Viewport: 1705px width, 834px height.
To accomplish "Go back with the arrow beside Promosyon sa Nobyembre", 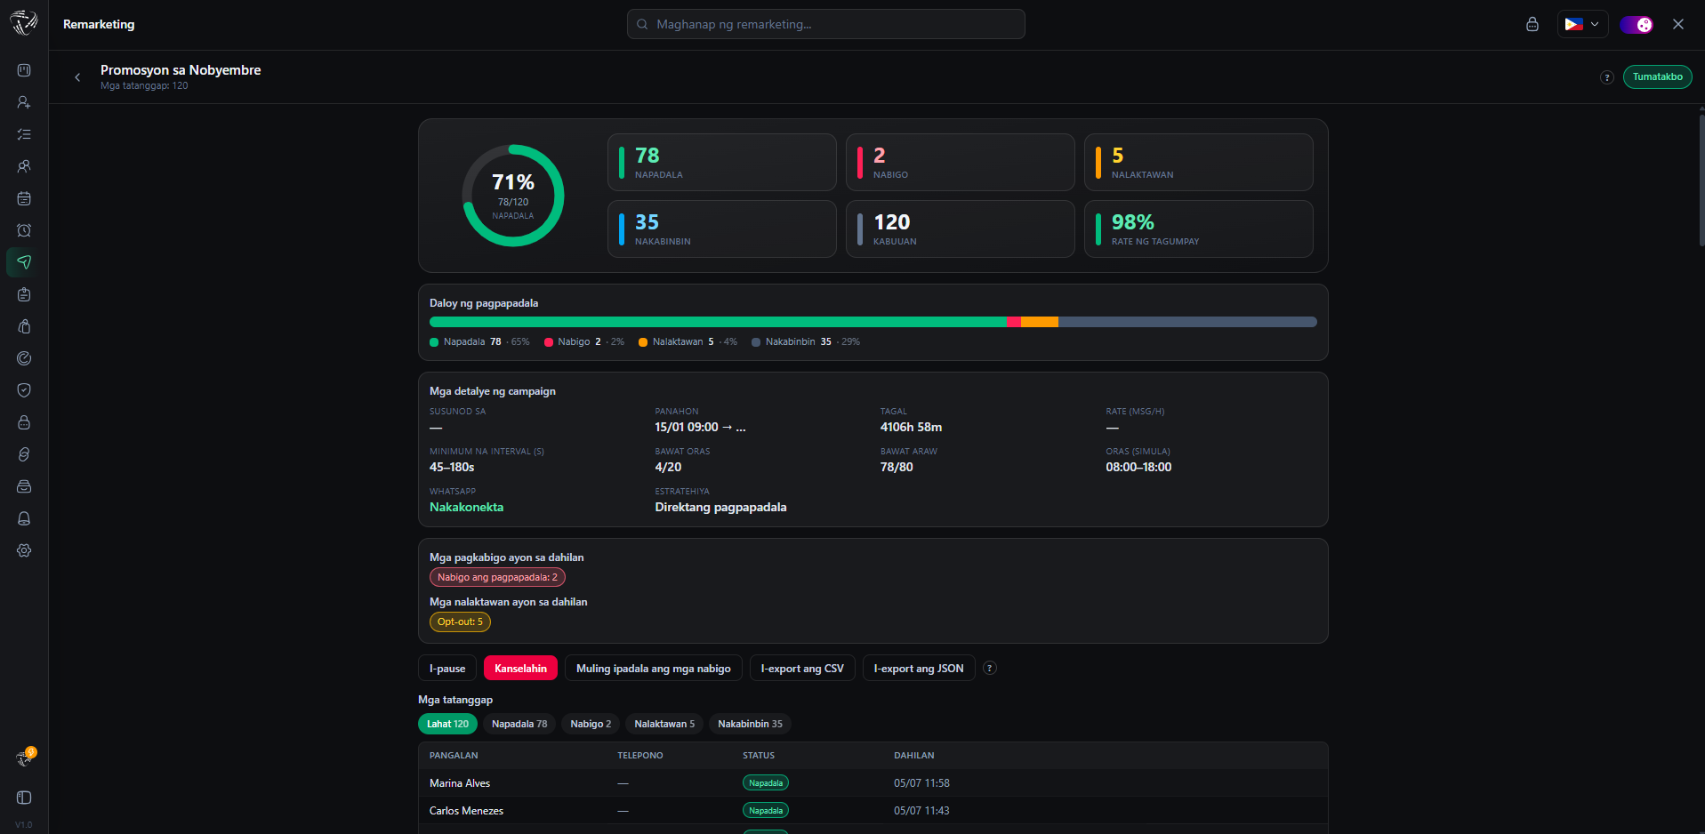I will tap(77, 77).
